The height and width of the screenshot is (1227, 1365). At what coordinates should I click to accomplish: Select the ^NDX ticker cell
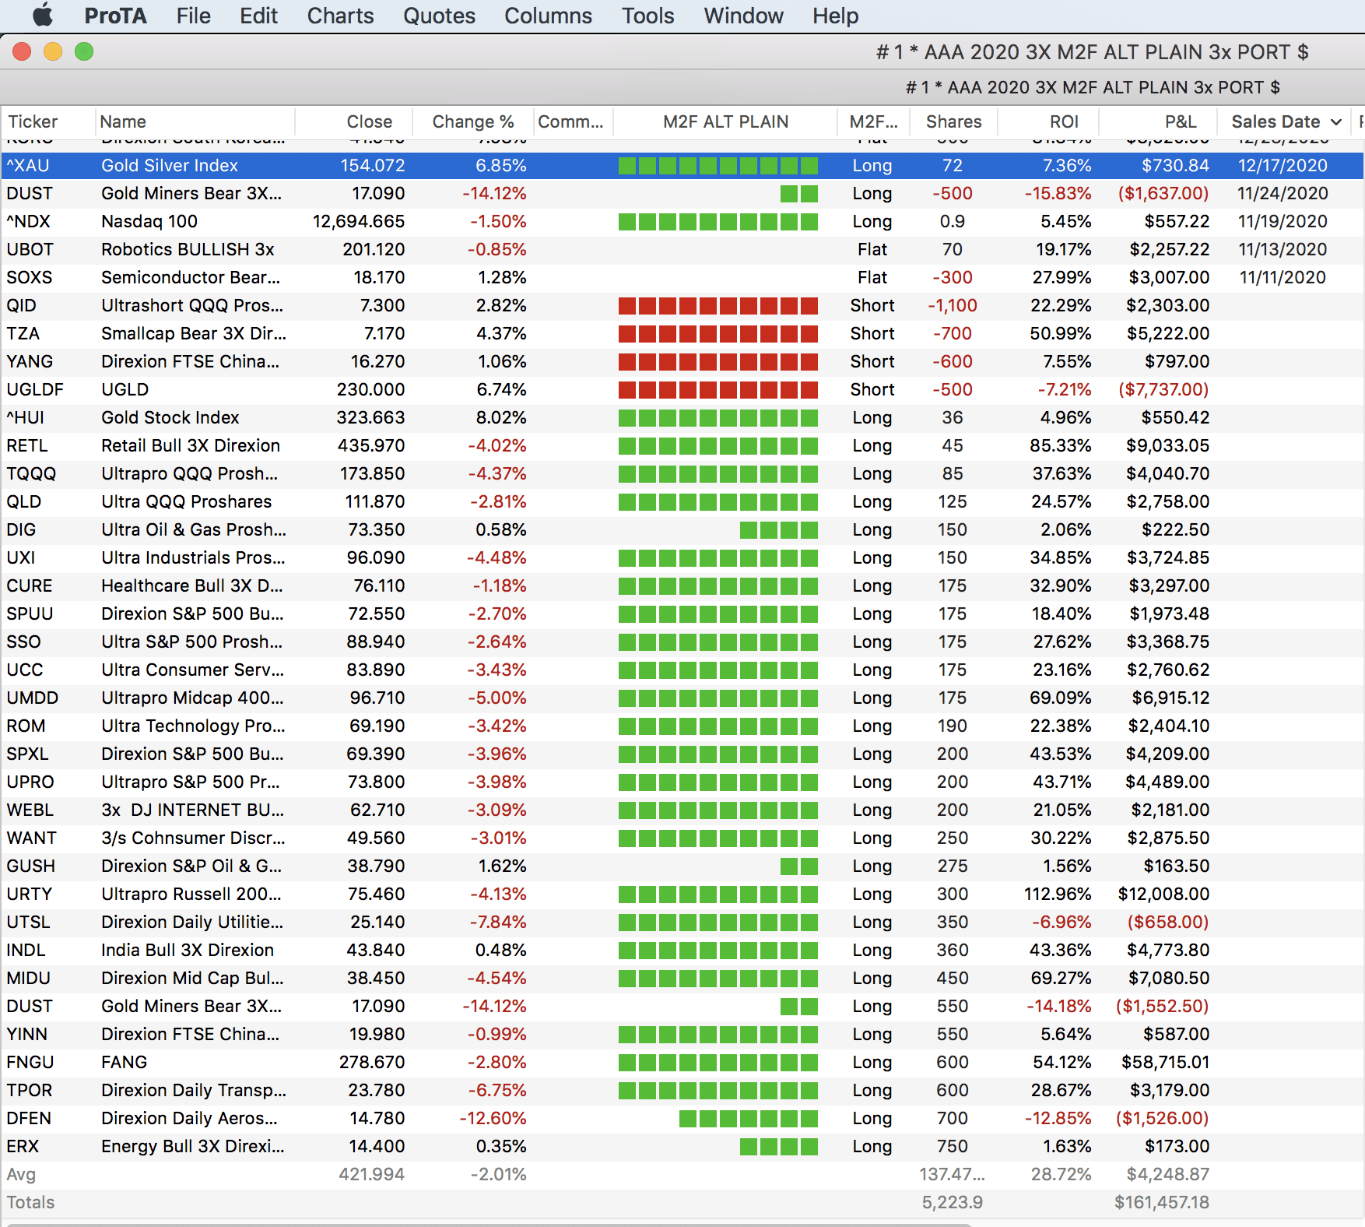[28, 221]
